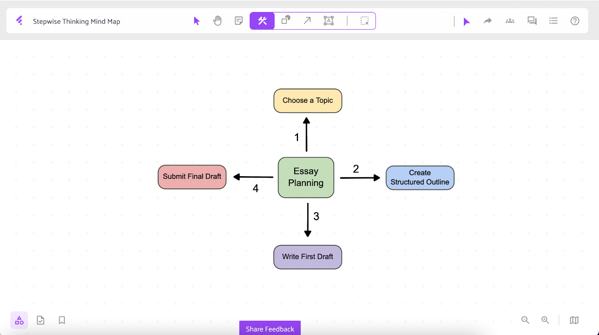Select the Submit Final Draft node
Viewport: 599px width, 335px height.
coord(192,177)
